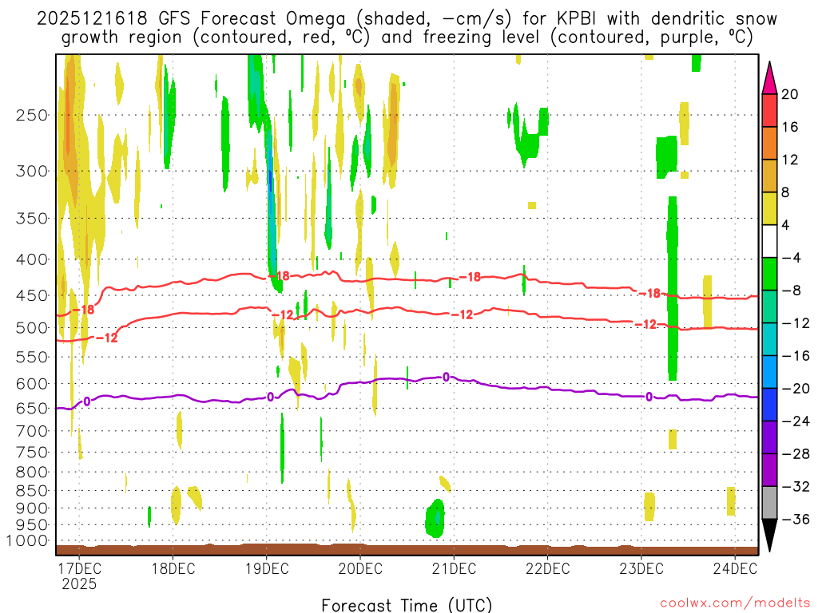This screenshot has height=613, width=818.
Task: Open the coolwx.com/modelts link
Action: pyautogui.click(x=735, y=603)
